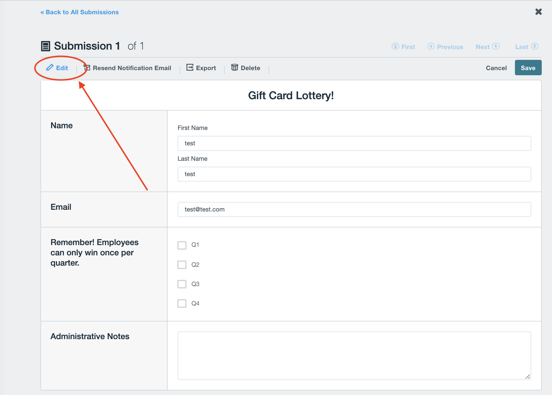Return via Back to All Submissions link

tap(80, 12)
